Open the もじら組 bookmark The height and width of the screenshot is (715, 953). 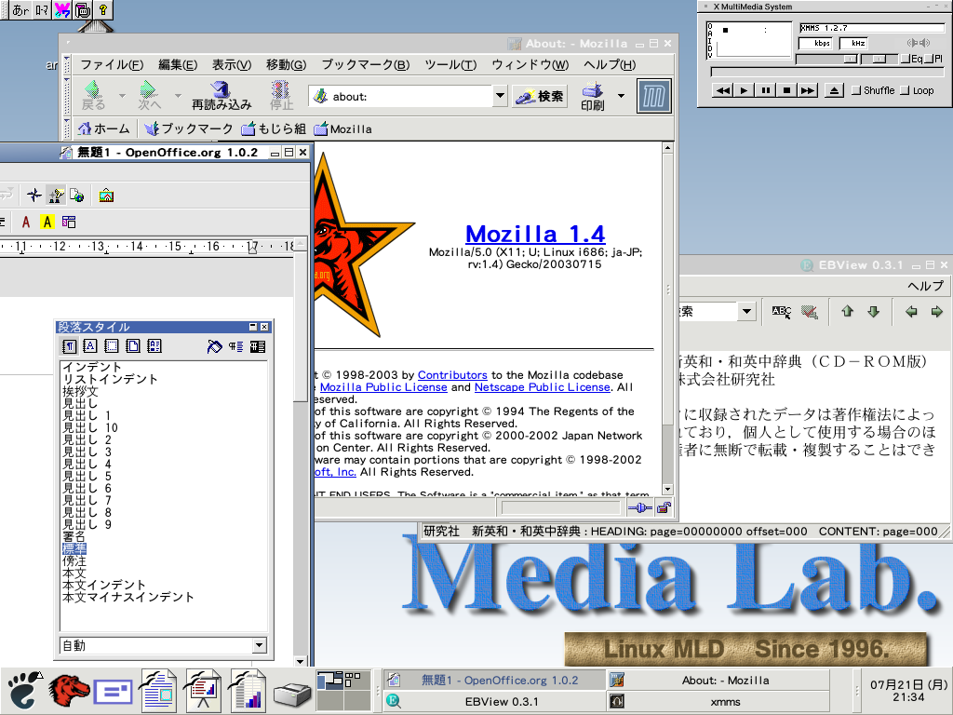coord(274,128)
